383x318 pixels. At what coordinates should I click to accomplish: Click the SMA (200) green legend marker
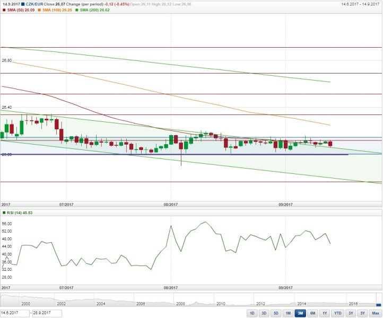[x=75, y=11]
